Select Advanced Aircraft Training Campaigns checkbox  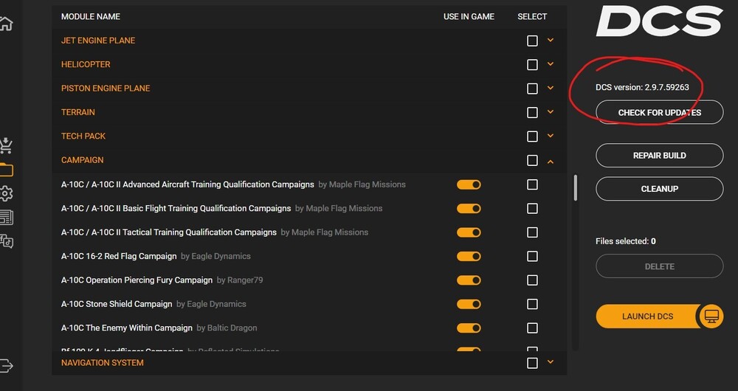[x=532, y=184]
